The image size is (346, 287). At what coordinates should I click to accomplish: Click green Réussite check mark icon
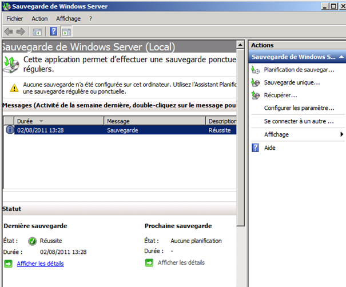click(32, 241)
